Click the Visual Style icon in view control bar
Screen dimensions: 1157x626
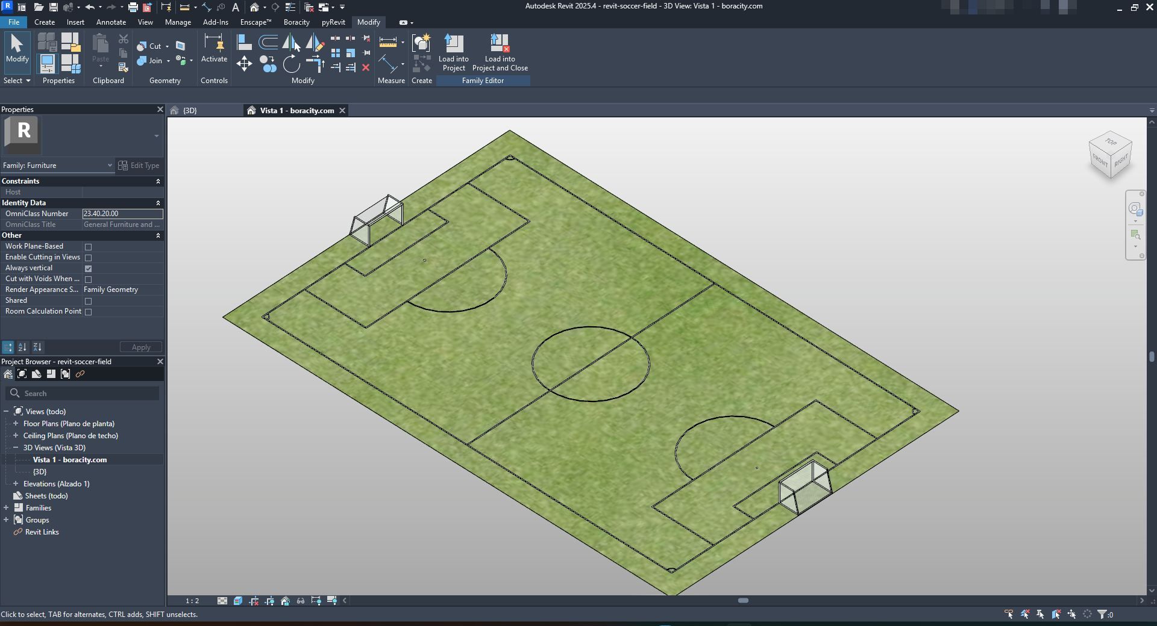pyautogui.click(x=238, y=601)
